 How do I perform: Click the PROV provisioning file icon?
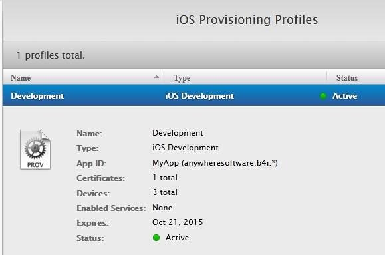pos(35,150)
